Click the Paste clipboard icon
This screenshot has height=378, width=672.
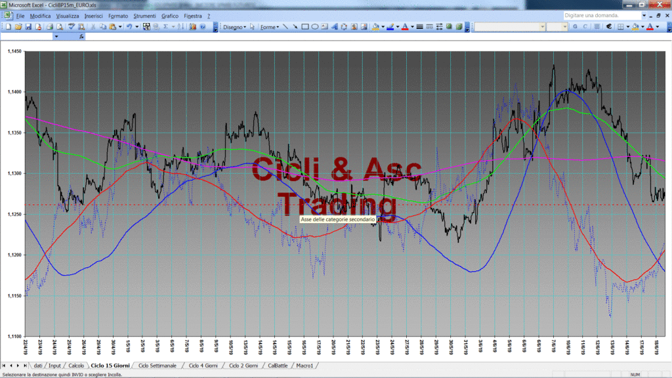[113, 27]
